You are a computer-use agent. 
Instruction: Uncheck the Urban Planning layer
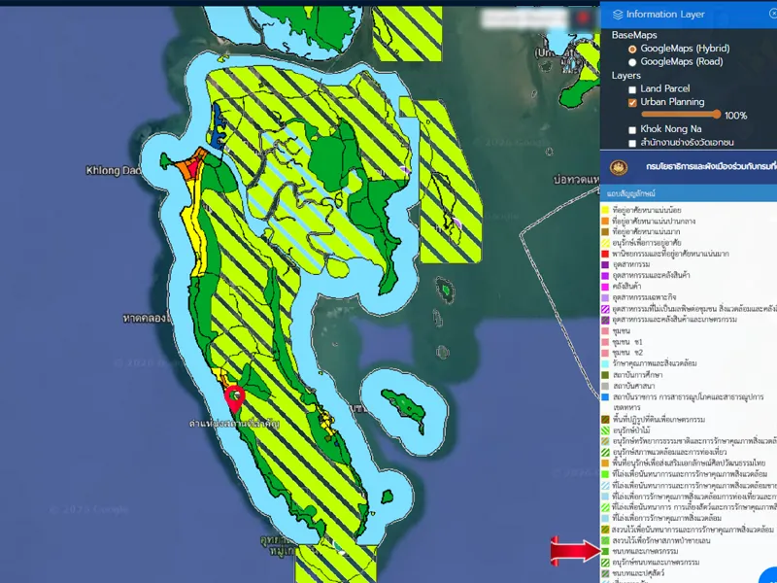tap(632, 102)
